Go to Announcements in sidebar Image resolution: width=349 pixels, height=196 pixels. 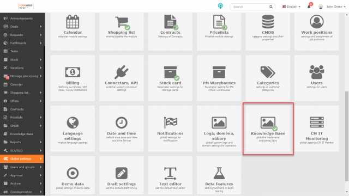point(22,19)
